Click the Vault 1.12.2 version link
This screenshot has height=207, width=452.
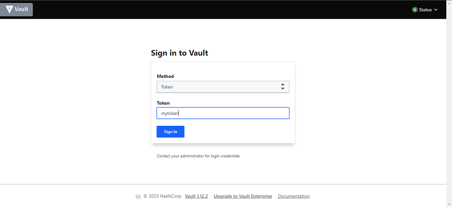196,196
